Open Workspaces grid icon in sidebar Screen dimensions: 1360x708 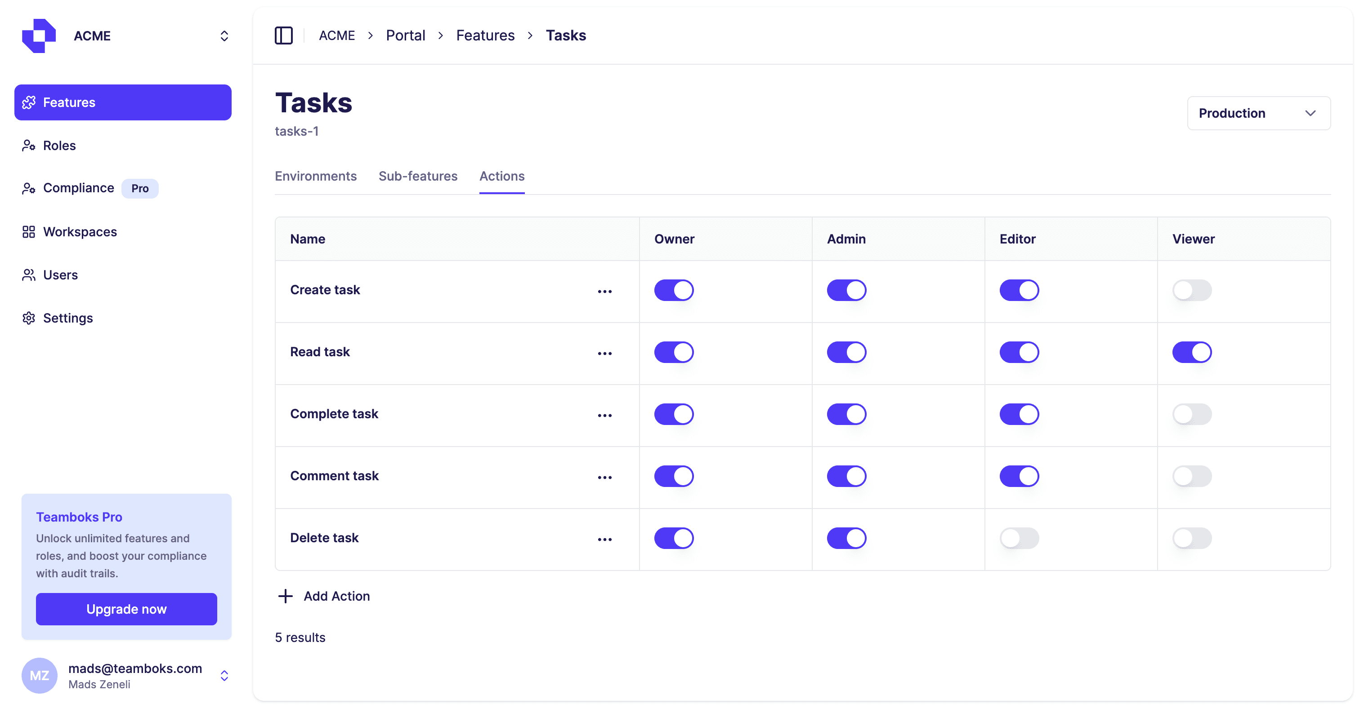(x=28, y=232)
